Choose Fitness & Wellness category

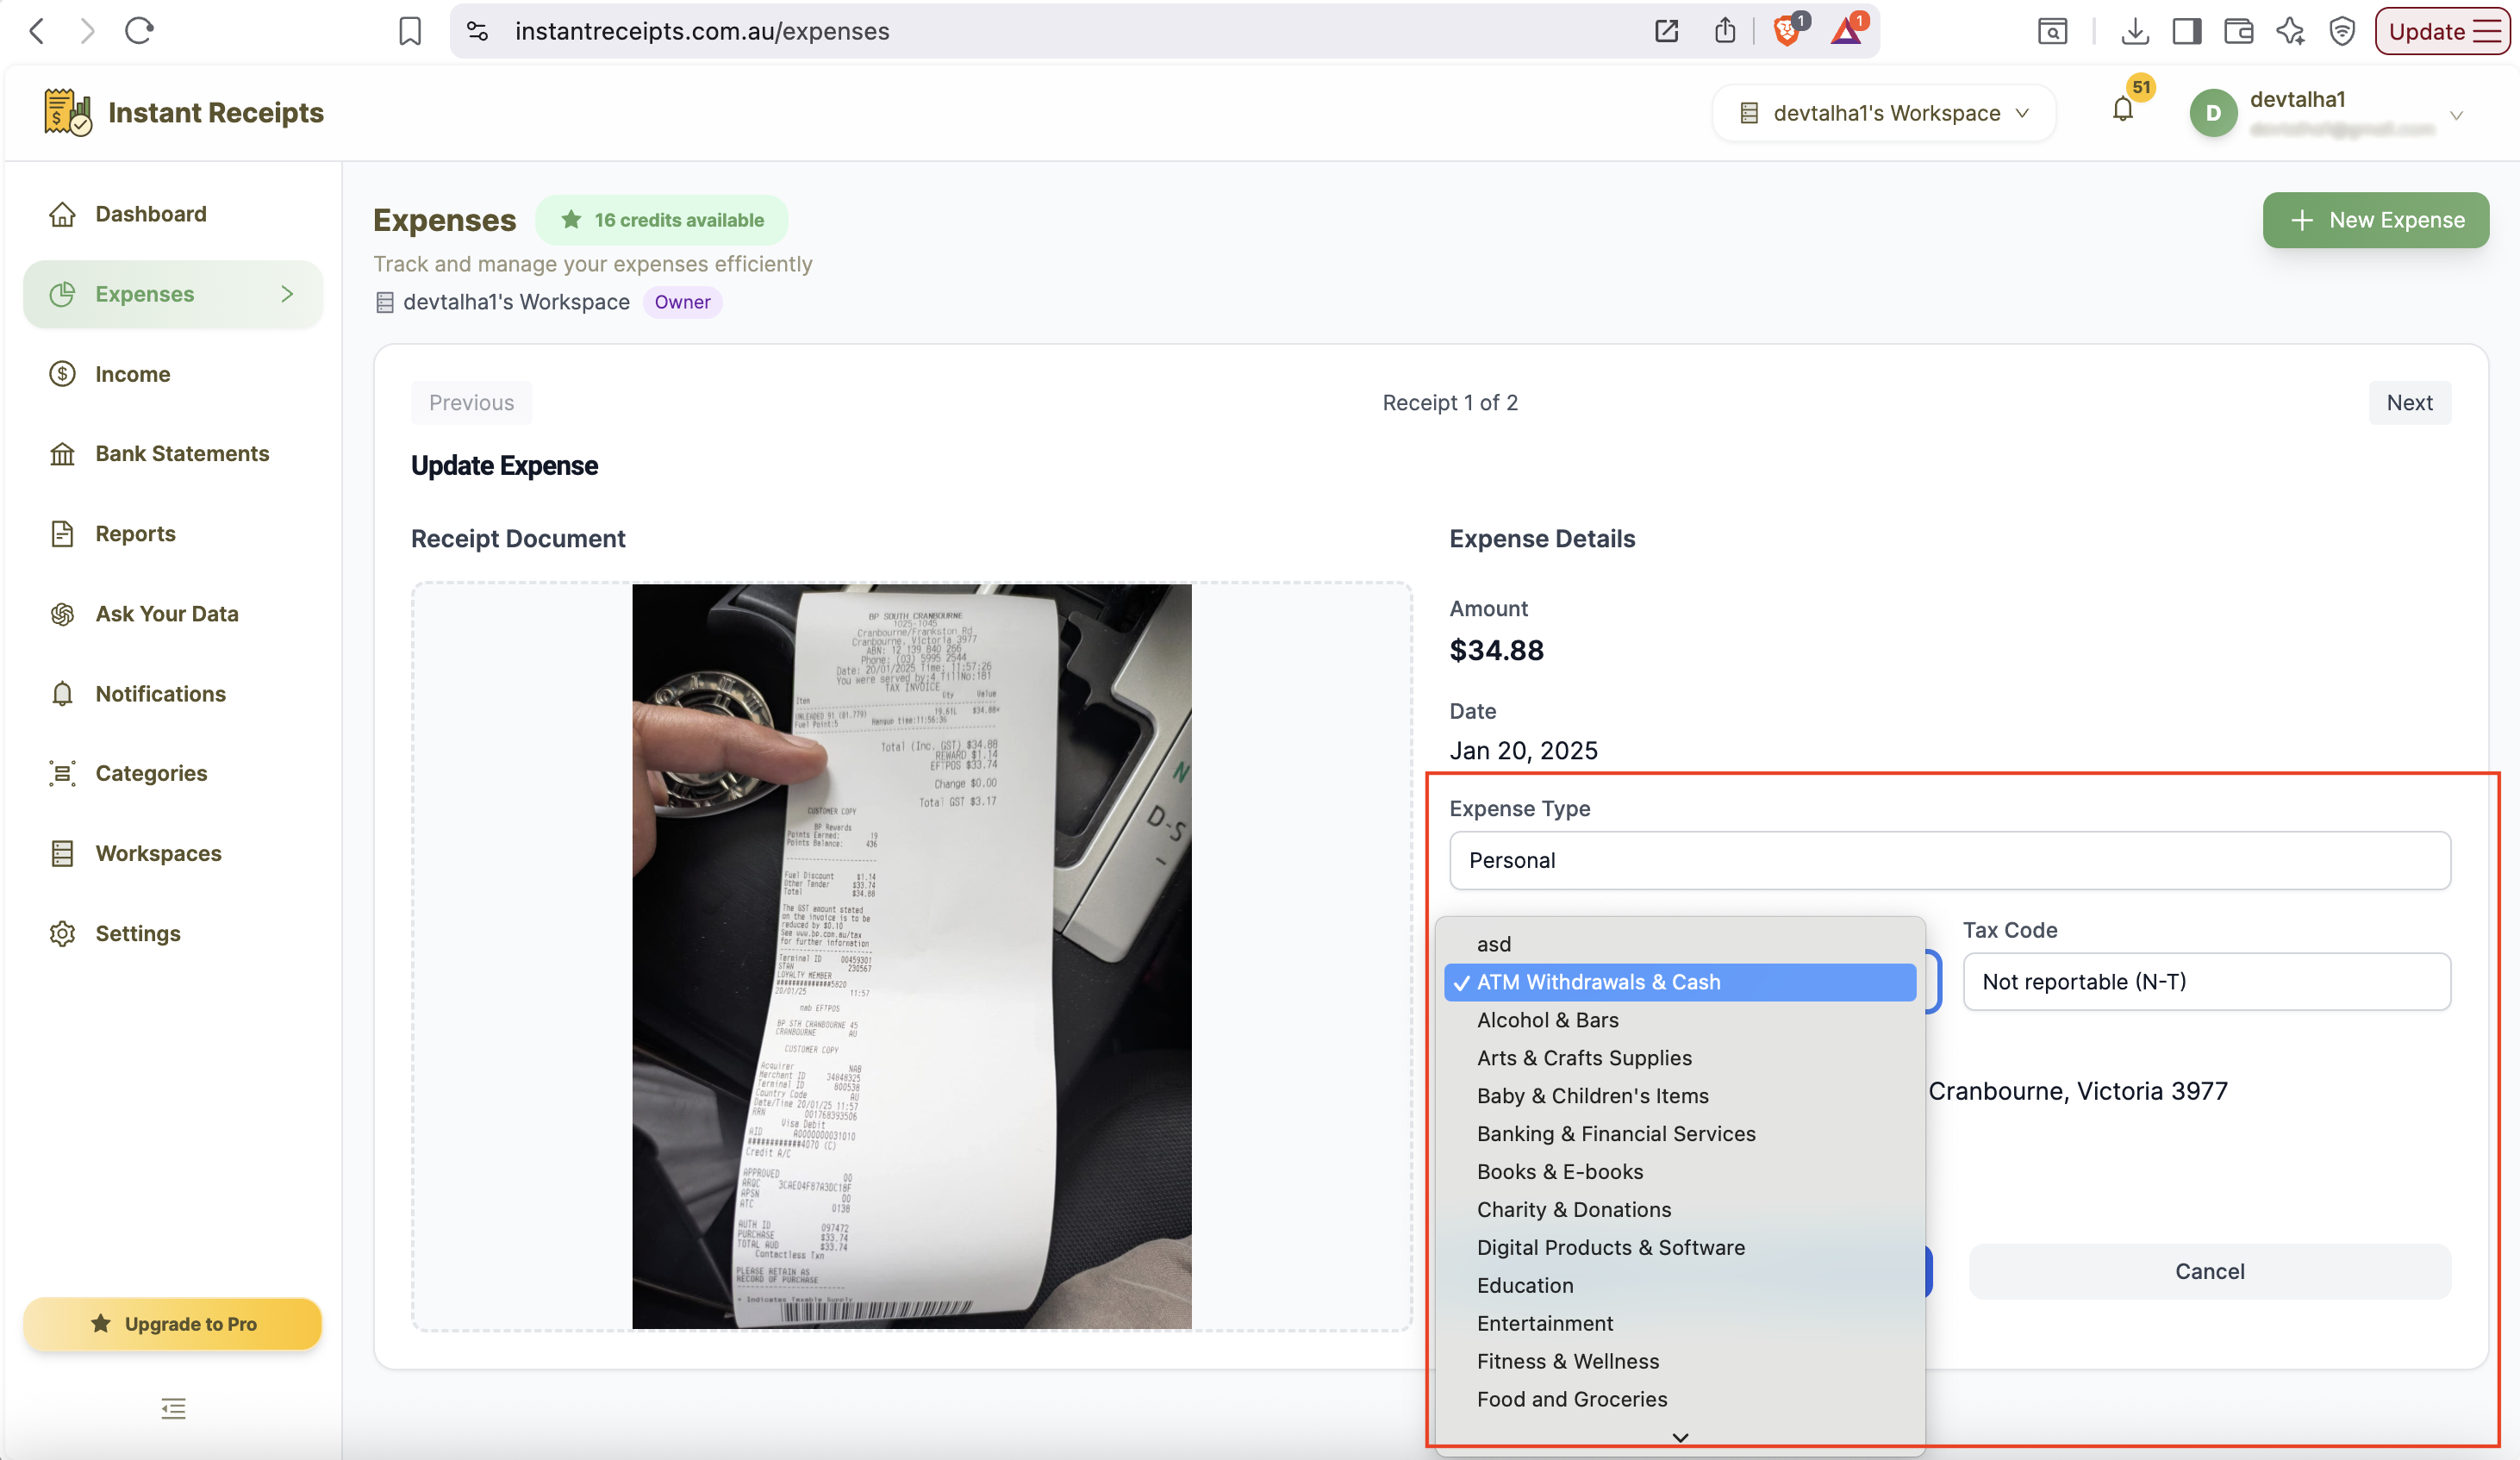[x=1680, y=1361]
